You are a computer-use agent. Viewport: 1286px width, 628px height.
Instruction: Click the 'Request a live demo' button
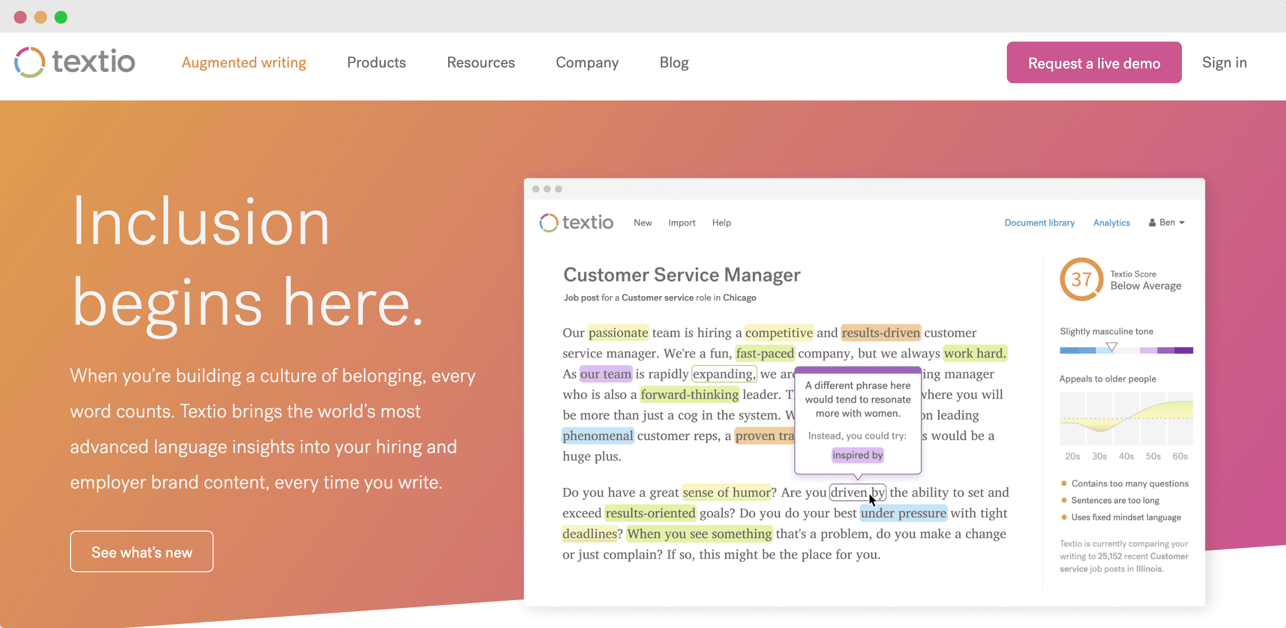1094,62
